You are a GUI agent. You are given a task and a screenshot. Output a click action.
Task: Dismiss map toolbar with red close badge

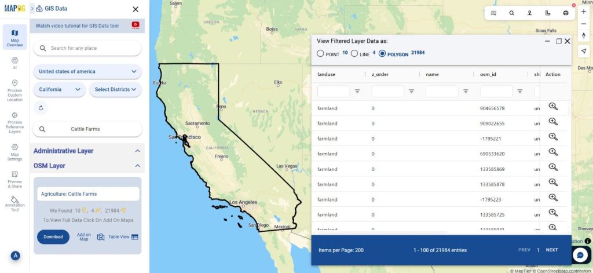[x=574, y=5]
